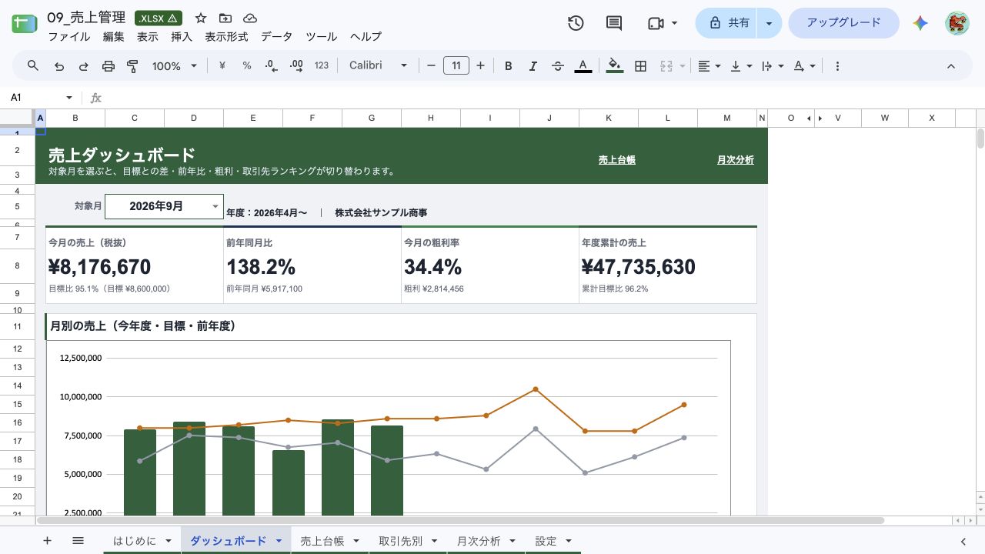Open the borders tool
Viewport: 985px width, 554px height.
coord(640,66)
